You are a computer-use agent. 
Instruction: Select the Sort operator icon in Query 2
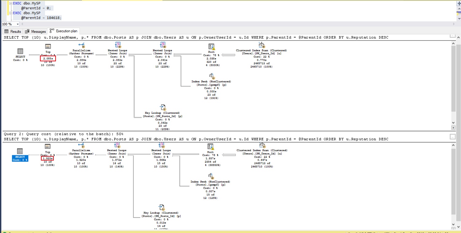coord(210,147)
